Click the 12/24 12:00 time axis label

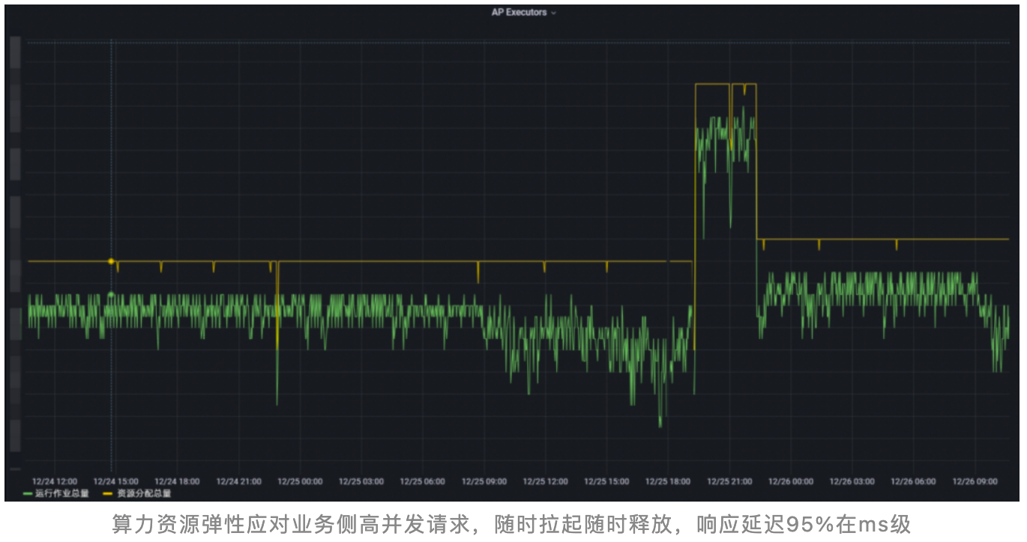[x=54, y=481]
